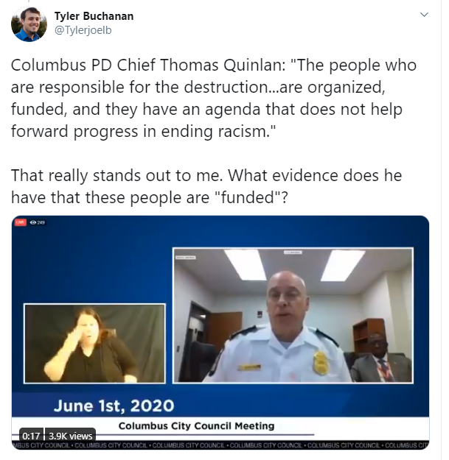449x460 pixels.
Task: Open the @Tylerjoelb handle link
Action: tap(83, 30)
